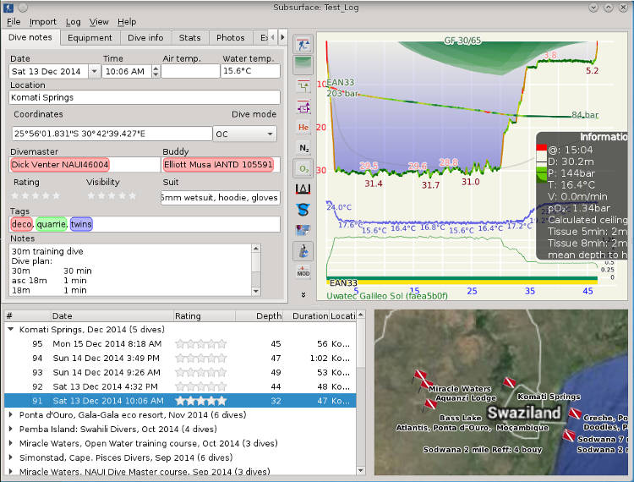Screen dimensions: 634x482
Task: Expand the Ponta d'Ouro Nov 2014 trip
Action: [x=10, y=414]
